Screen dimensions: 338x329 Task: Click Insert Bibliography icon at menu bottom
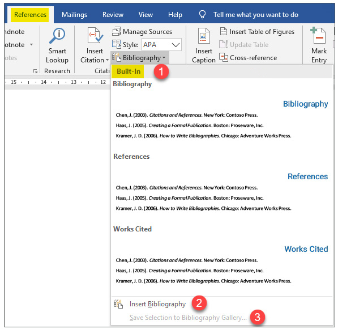(118, 304)
